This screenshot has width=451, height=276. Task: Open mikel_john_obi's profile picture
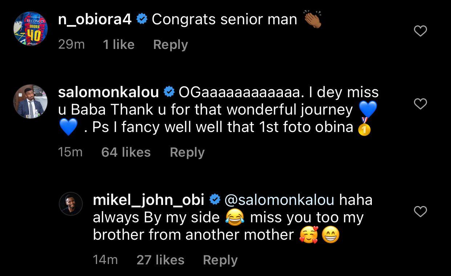click(71, 204)
